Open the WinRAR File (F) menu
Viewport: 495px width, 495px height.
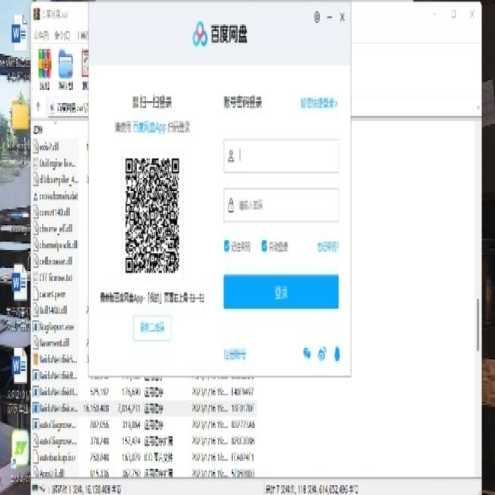(41, 35)
